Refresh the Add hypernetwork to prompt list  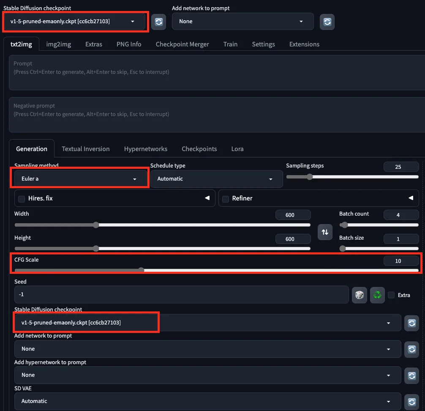point(411,375)
